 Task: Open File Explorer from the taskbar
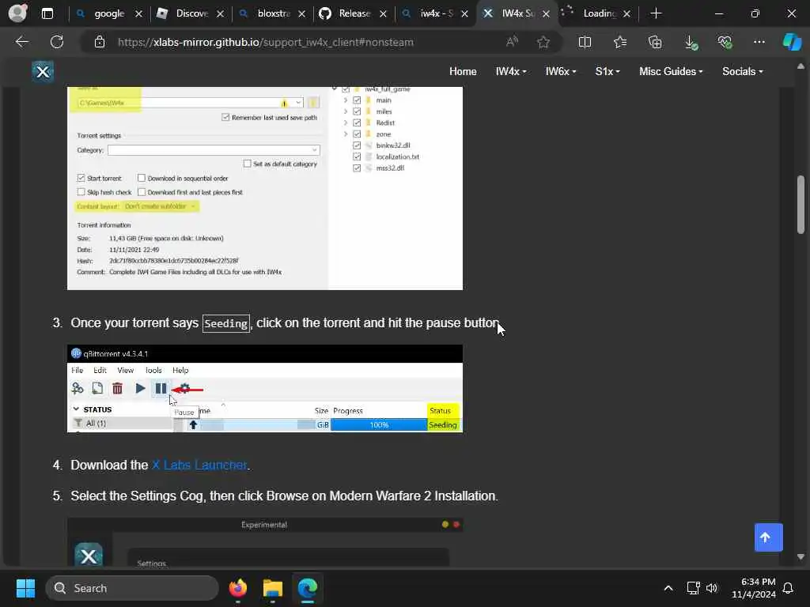point(272,588)
